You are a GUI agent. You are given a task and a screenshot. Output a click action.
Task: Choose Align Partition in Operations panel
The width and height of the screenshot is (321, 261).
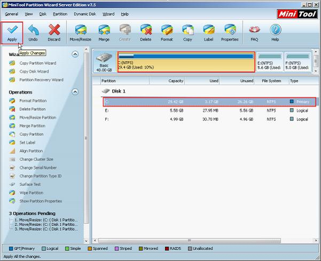31,151
